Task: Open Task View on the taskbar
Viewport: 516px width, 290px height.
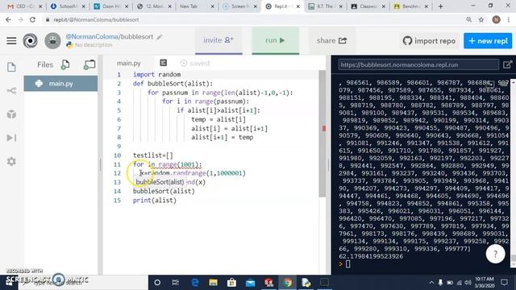Action: pos(176,283)
